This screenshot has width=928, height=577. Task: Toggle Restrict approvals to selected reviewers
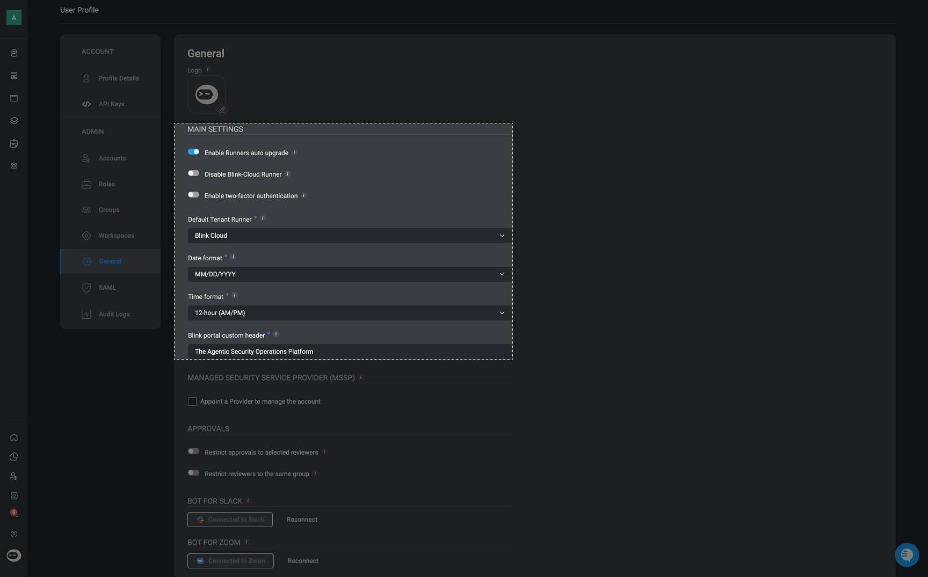point(193,451)
